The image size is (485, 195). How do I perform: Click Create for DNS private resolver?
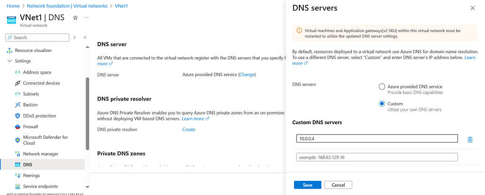[189, 129]
